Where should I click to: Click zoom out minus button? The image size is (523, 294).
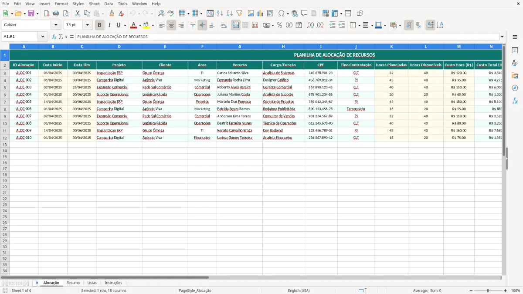point(471,291)
